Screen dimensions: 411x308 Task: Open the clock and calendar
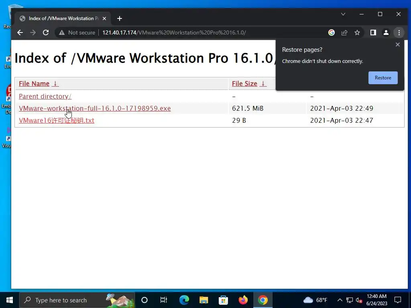pos(376,300)
